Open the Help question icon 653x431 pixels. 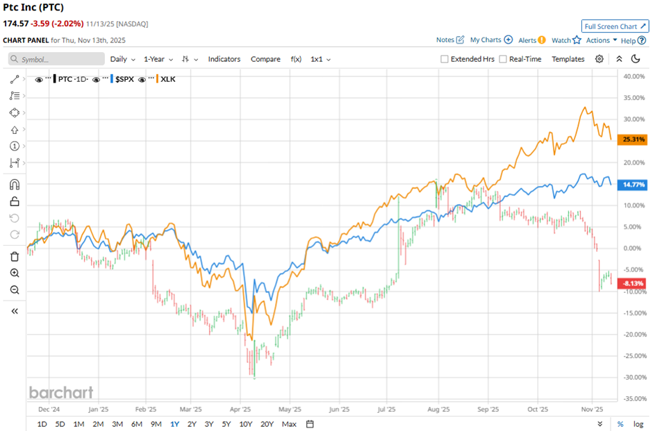point(642,40)
